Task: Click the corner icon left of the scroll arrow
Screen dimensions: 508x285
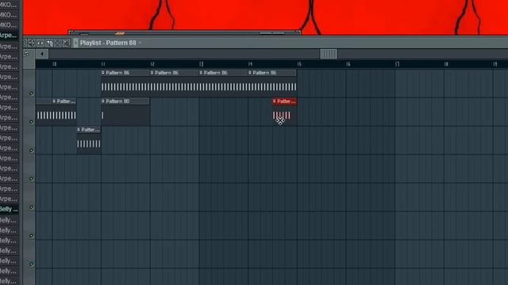Action: point(27,54)
